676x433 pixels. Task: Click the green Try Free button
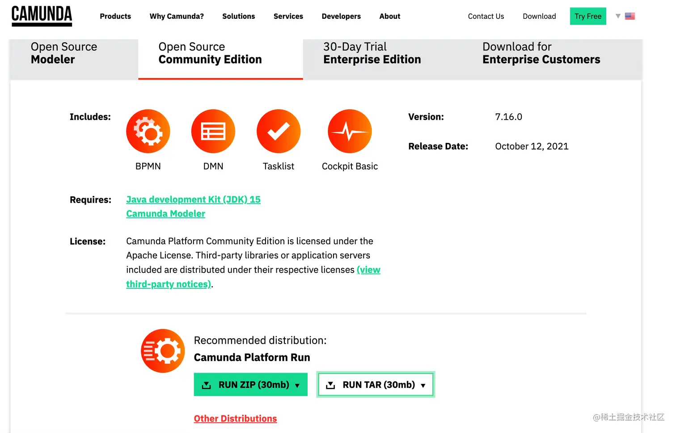pos(588,16)
